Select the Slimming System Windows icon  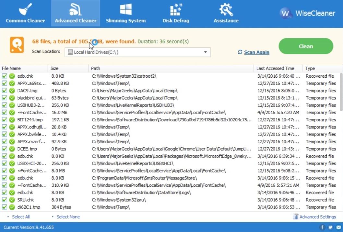click(x=126, y=10)
